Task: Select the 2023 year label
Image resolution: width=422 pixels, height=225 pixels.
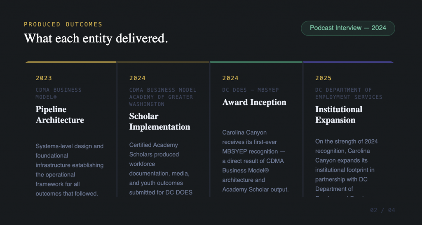Action: click(x=44, y=78)
